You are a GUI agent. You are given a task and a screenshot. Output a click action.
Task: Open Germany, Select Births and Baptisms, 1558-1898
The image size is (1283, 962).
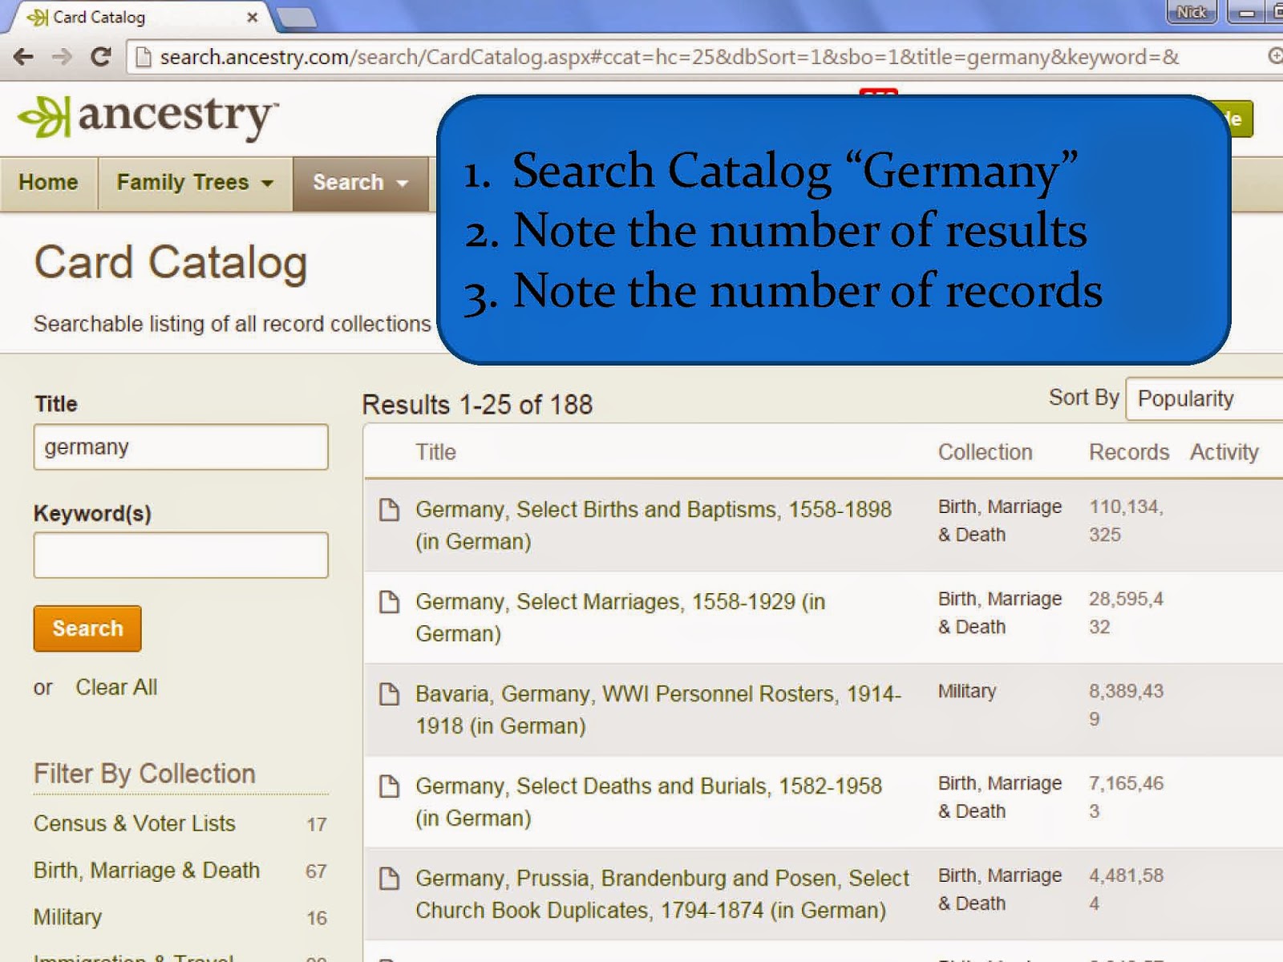click(654, 525)
